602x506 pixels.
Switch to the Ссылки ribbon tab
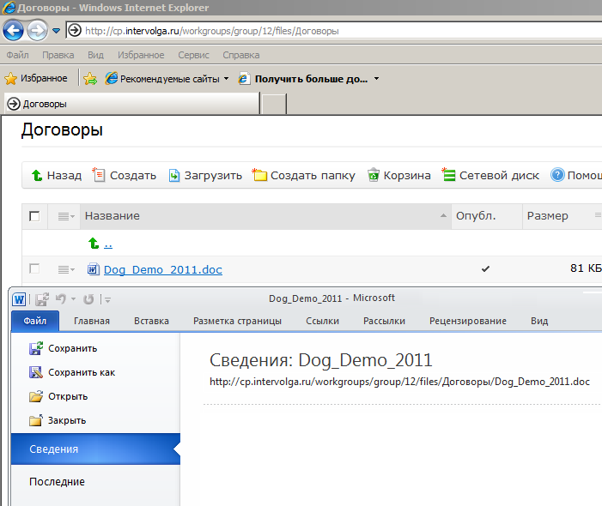(x=323, y=321)
